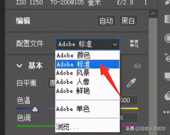Convert to 黑白 with the button

[x=128, y=21]
